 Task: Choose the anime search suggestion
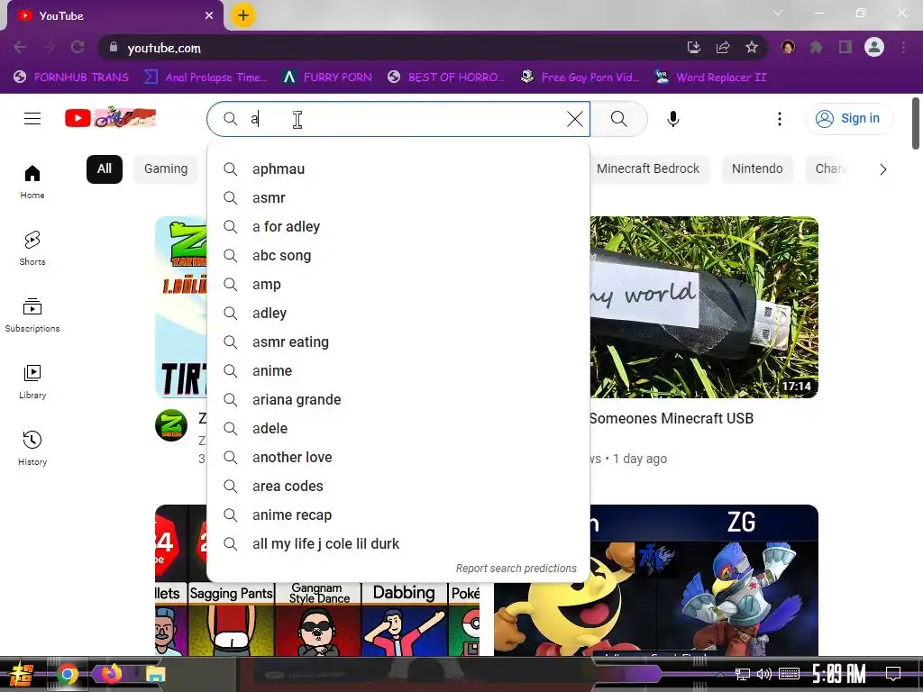[x=398, y=370]
